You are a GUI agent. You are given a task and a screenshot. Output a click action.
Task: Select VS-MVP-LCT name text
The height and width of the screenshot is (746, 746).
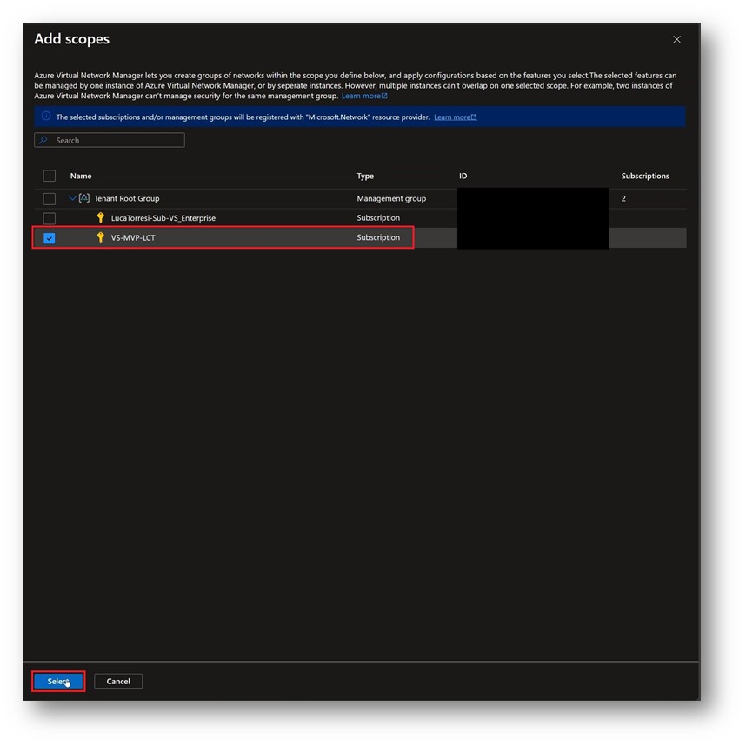[133, 238]
